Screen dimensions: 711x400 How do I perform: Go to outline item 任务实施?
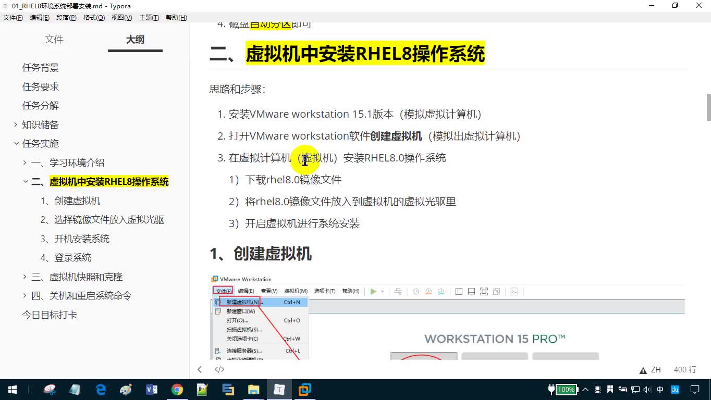[x=41, y=144]
